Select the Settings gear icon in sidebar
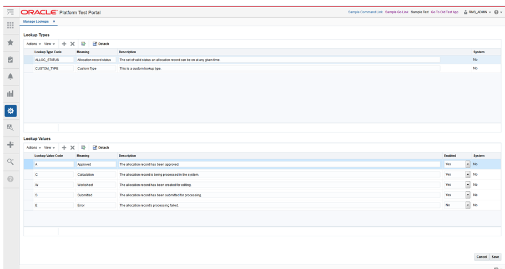 click(11, 111)
